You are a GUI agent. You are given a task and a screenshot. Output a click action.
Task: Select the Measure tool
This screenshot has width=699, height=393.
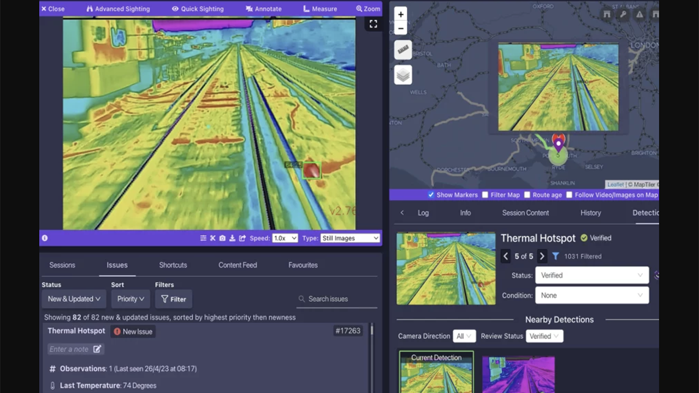(x=320, y=8)
